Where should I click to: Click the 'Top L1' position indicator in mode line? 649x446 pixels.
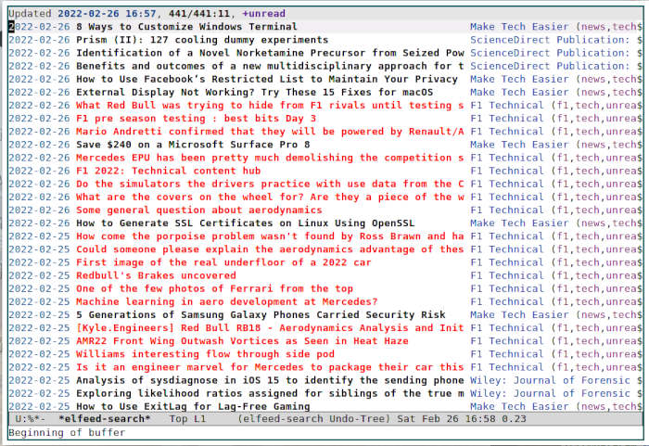pos(187,419)
